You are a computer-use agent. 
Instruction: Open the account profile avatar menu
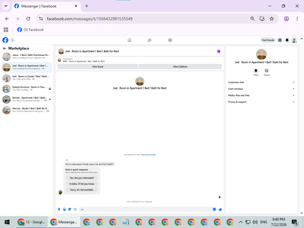(x=294, y=40)
